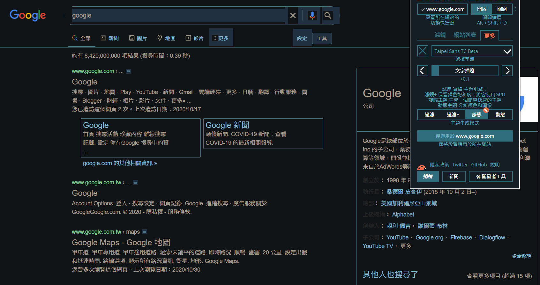
Task: Open developer tools in Dark Reader
Action: coord(491,176)
